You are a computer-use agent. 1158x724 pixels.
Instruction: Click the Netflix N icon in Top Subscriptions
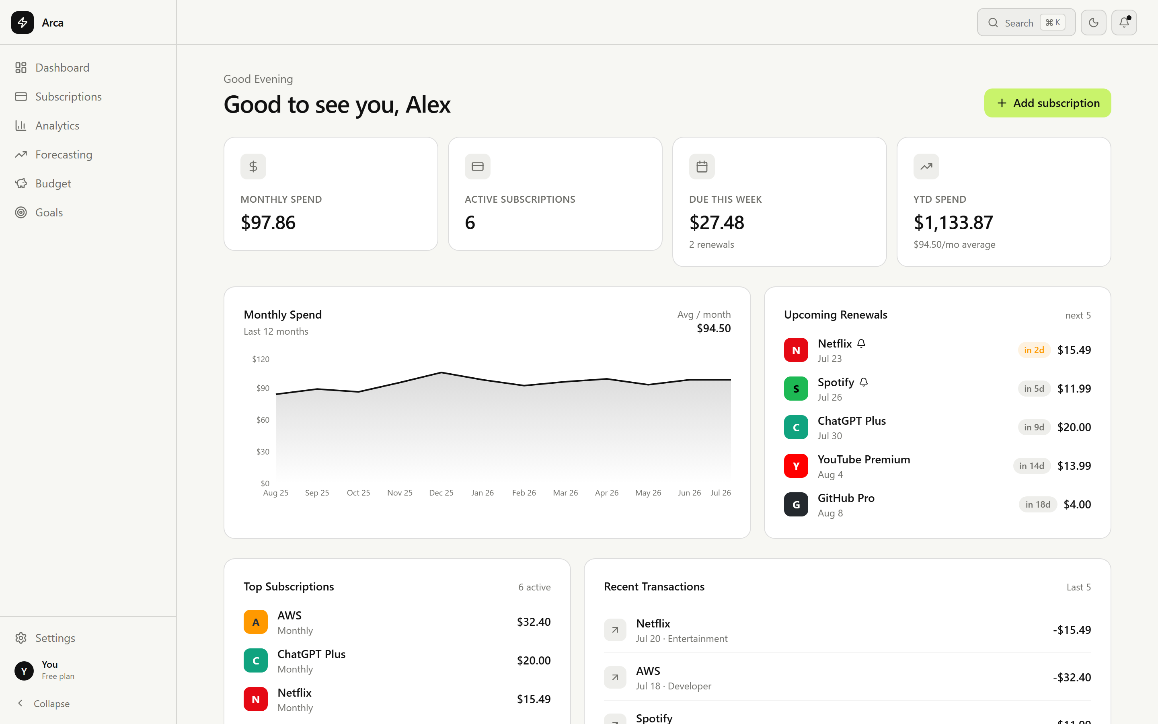click(x=256, y=699)
